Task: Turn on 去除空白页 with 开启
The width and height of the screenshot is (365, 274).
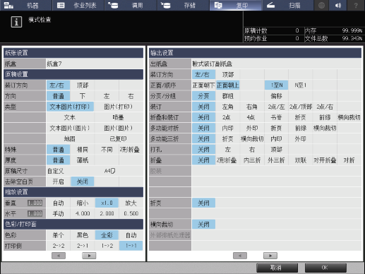Action: click(59, 181)
